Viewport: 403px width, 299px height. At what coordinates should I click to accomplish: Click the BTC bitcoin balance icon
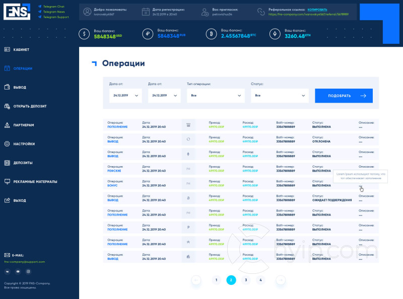(211, 34)
